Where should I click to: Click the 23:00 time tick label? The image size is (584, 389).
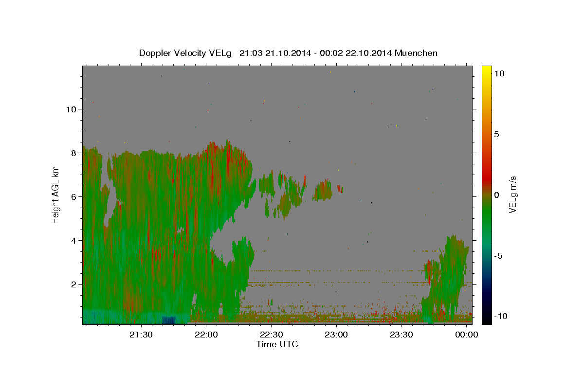(x=336, y=335)
